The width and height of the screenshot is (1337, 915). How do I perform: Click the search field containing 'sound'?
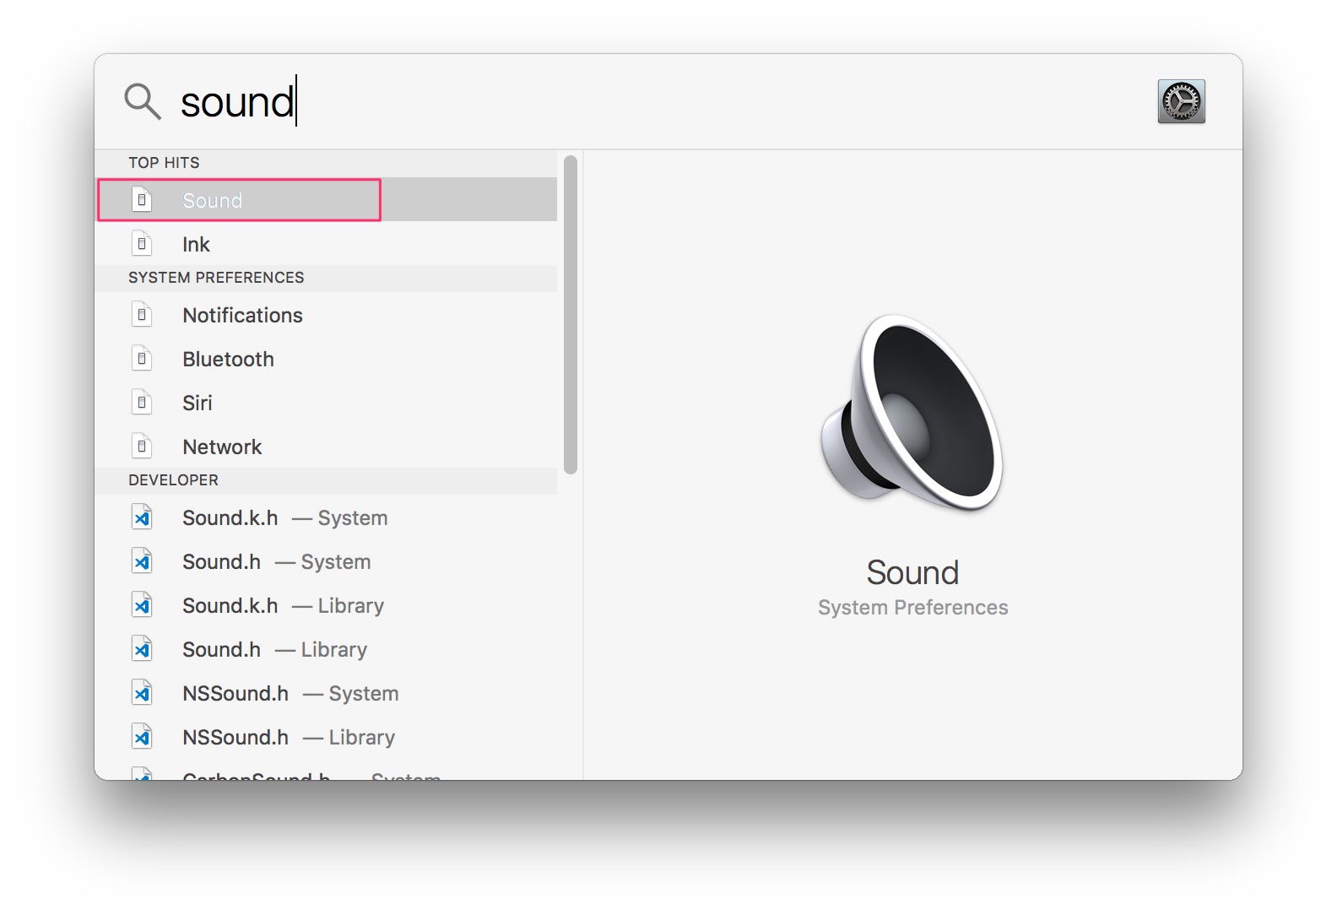(658, 101)
